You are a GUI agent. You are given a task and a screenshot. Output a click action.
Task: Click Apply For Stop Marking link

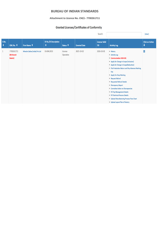click(118, 75)
